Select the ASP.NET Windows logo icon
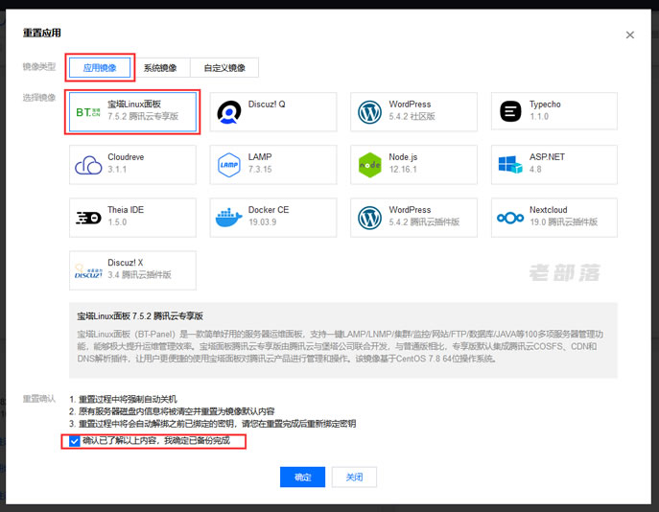Screen dimensions: 659x512 (x=510, y=165)
